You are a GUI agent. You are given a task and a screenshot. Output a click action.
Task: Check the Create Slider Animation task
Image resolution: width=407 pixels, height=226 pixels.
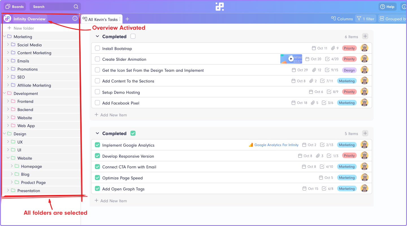click(98, 59)
